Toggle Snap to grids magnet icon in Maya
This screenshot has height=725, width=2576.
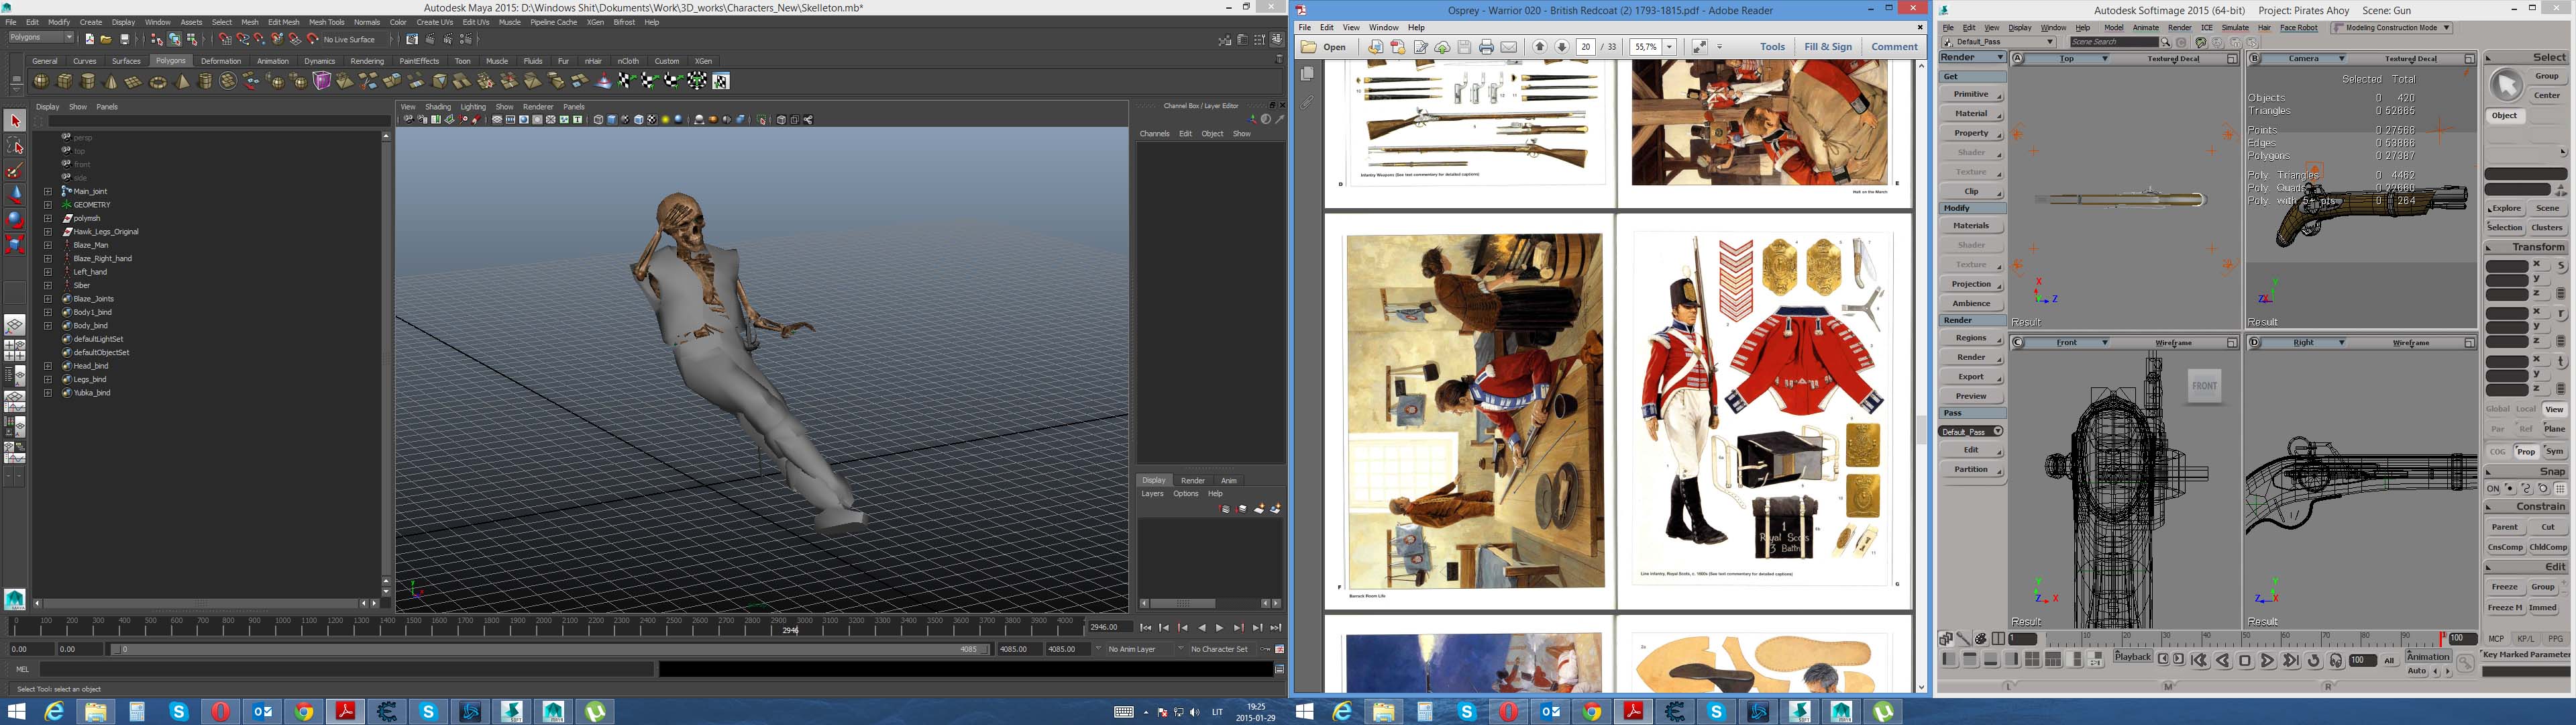225,40
